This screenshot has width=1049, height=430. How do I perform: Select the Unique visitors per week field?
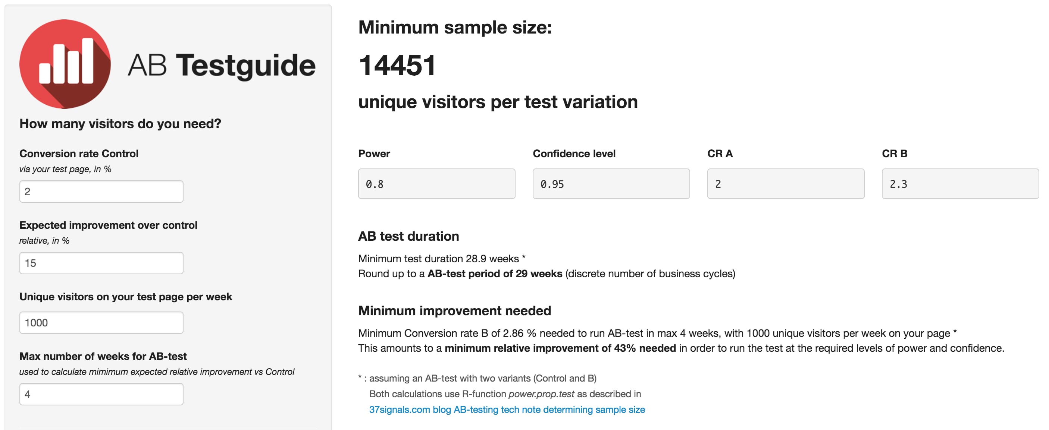101,323
